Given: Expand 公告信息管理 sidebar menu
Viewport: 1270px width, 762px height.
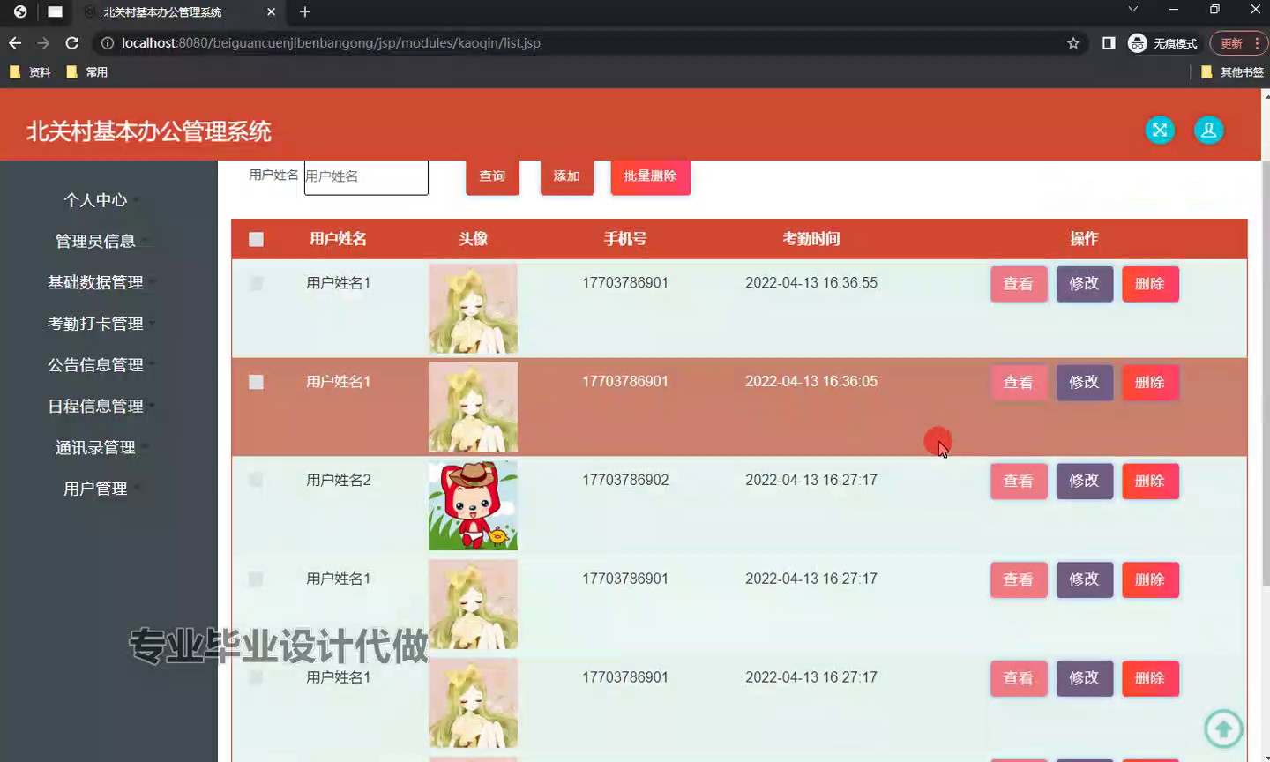Looking at the screenshot, I should (95, 365).
